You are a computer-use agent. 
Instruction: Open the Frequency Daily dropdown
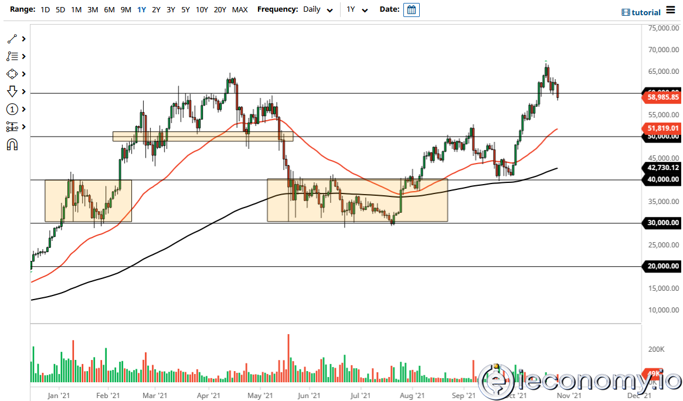click(318, 10)
